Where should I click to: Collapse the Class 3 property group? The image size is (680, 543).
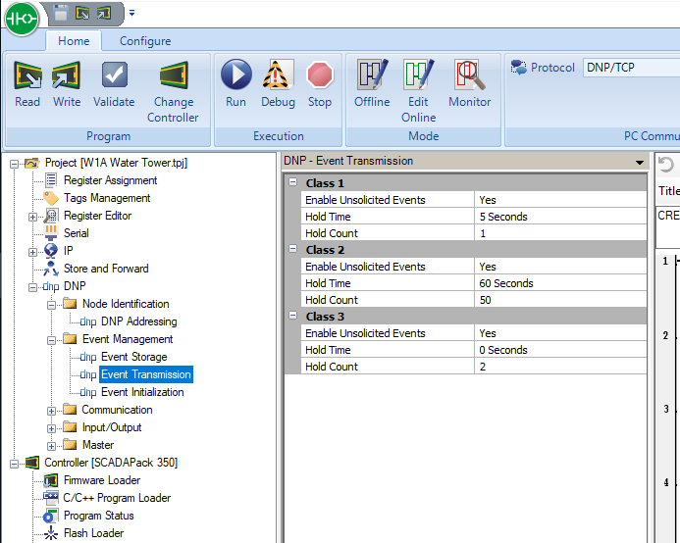pyautogui.click(x=293, y=316)
